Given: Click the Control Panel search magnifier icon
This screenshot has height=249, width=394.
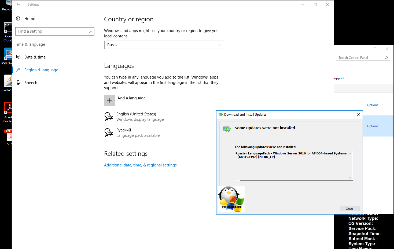Looking at the screenshot, I should (x=386, y=58).
